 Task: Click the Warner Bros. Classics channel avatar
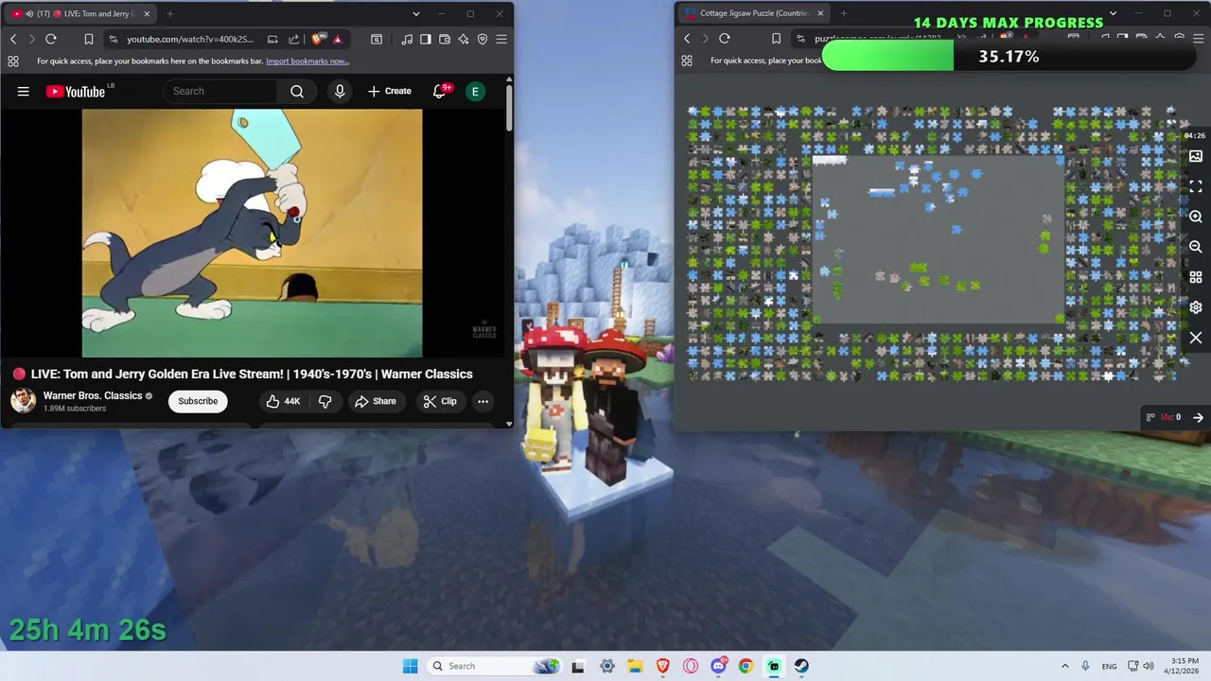24,401
